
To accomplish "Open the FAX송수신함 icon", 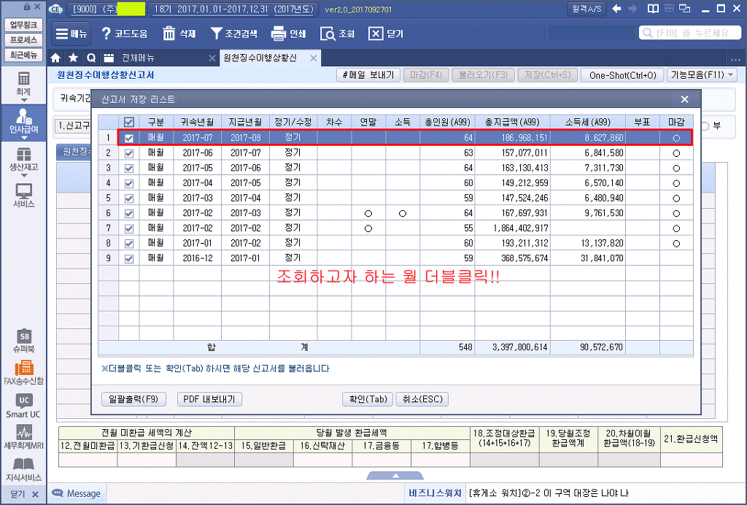I will [23, 372].
